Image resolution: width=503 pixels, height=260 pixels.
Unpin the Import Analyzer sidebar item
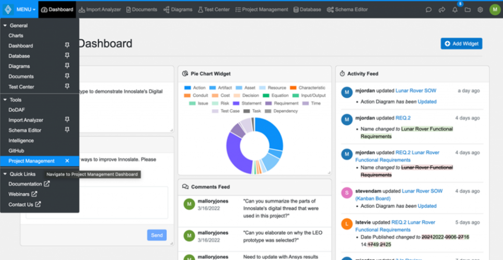click(67, 120)
